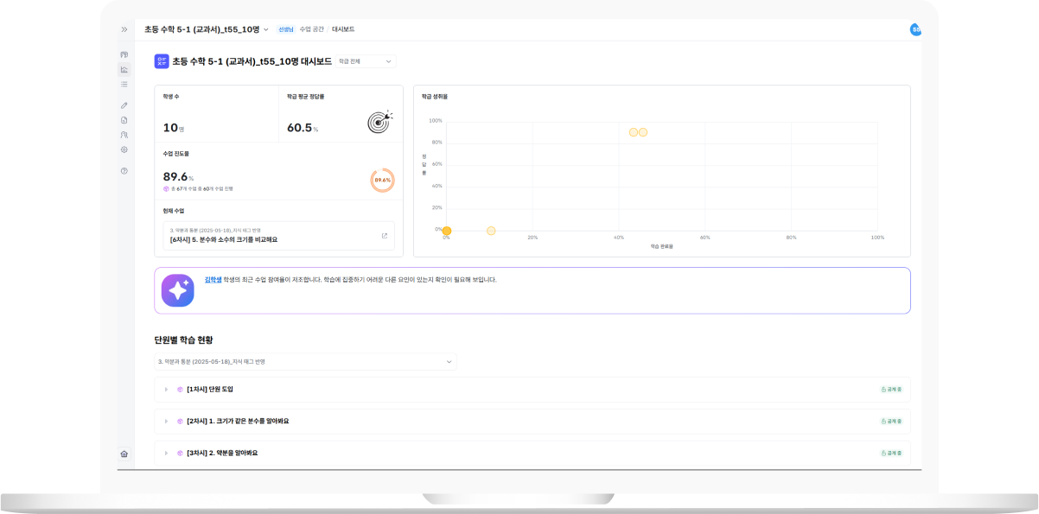Click the 89.6% progress ring
Viewport: 1039px width, 514px height.
pos(382,181)
